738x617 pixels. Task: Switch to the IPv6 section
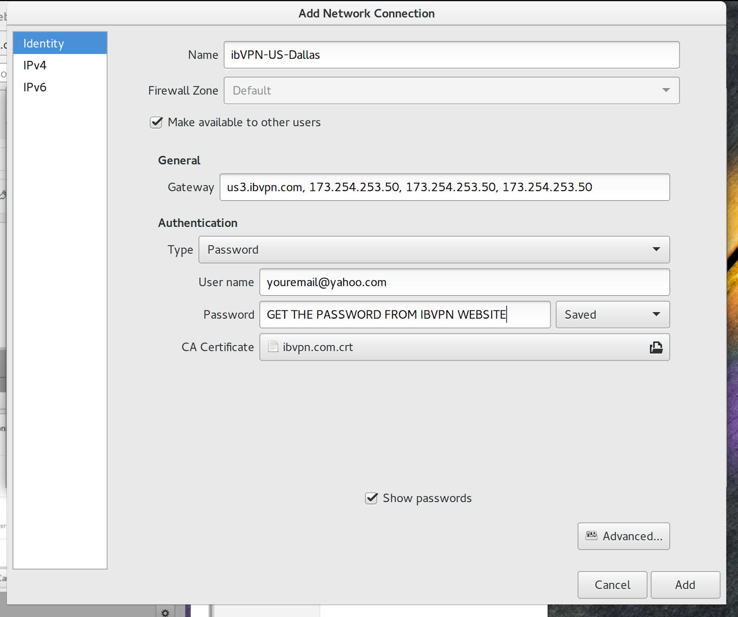(x=60, y=87)
